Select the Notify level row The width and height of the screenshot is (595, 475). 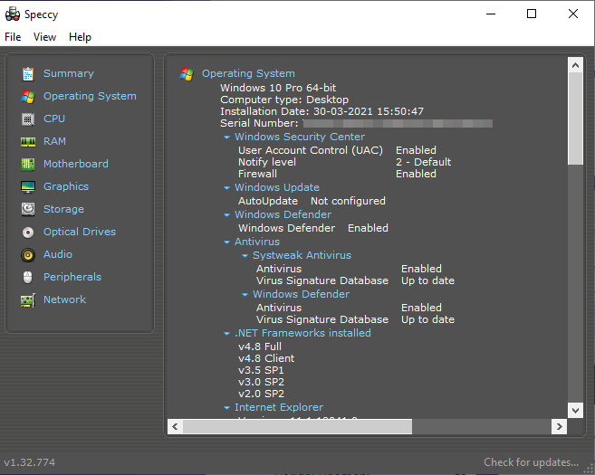click(x=344, y=162)
